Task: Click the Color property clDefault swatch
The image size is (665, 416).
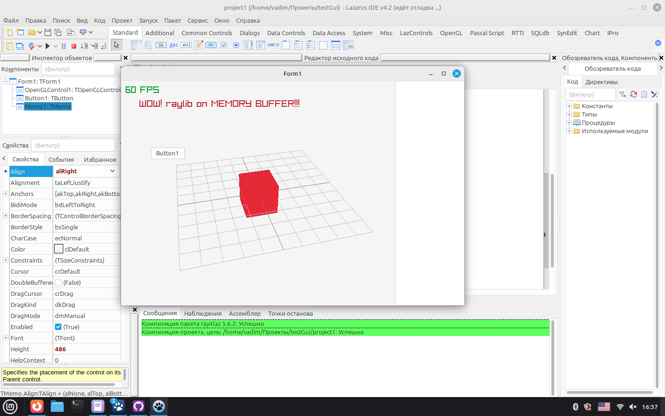Action: (59, 249)
